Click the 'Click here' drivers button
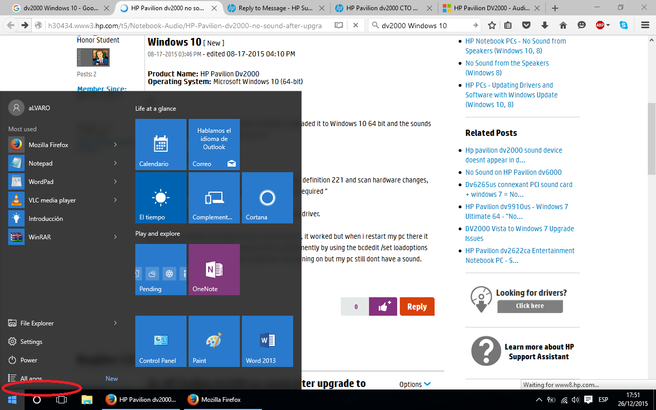This screenshot has height=410, width=656. 530,306
